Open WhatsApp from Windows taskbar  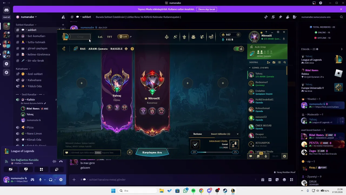(x=185, y=191)
